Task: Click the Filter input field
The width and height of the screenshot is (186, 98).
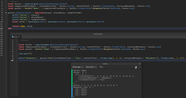Action: click(115, 67)
